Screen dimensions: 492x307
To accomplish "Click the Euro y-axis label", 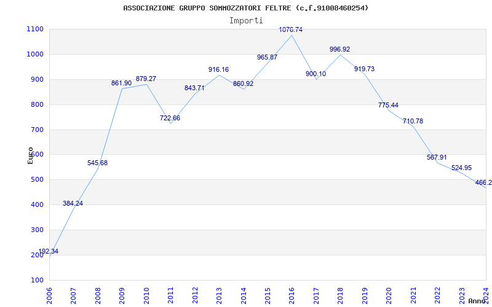I will 30,155.
